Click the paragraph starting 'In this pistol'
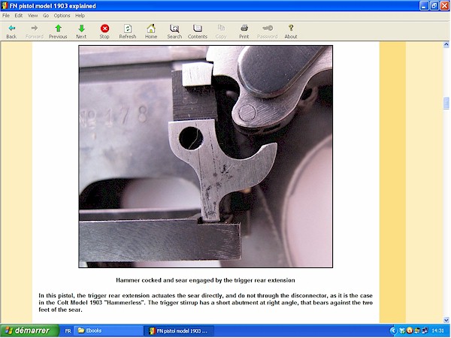This screenshot has width=451, height=338. tap(205, 303)
